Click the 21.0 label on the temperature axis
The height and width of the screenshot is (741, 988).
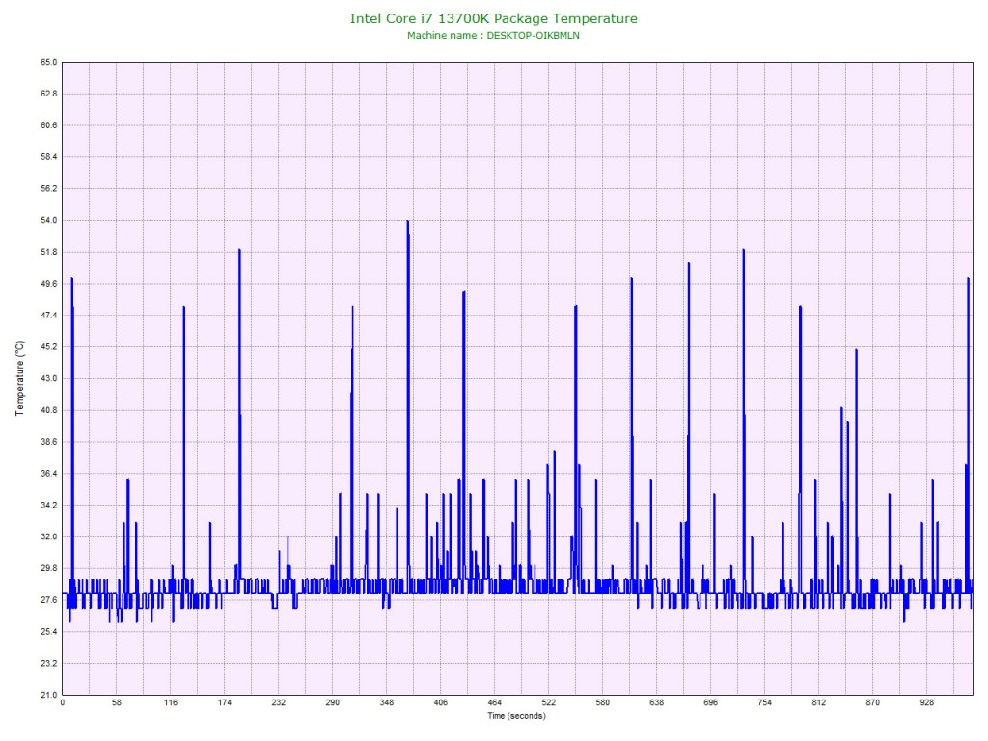pyautogui.click(x=48, y=695)
